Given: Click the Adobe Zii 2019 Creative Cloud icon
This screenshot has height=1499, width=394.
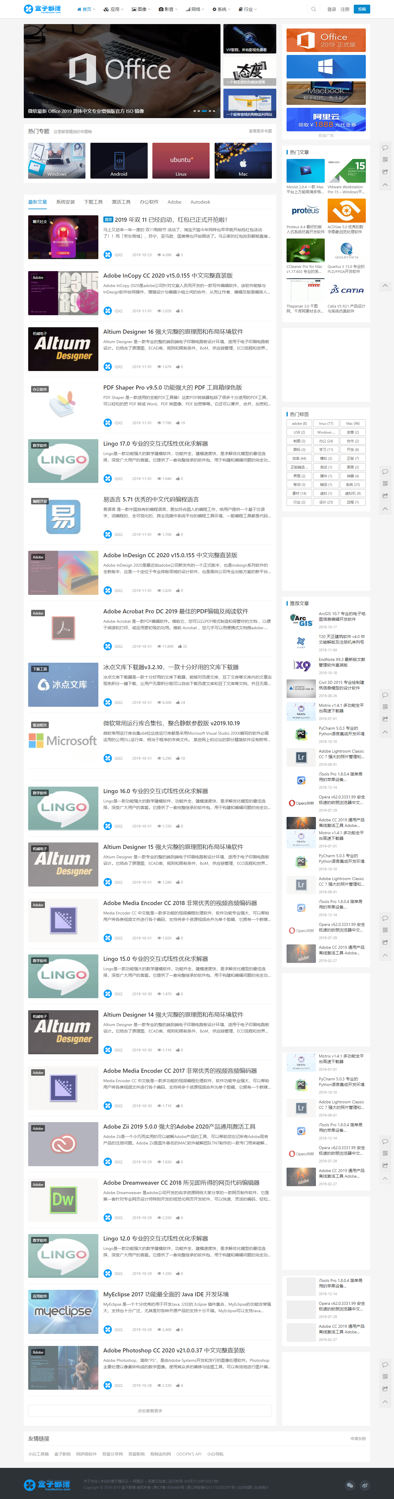Looking at the screenshot, I should coord(63,1144).
